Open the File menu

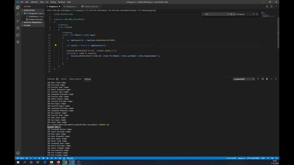22,2
